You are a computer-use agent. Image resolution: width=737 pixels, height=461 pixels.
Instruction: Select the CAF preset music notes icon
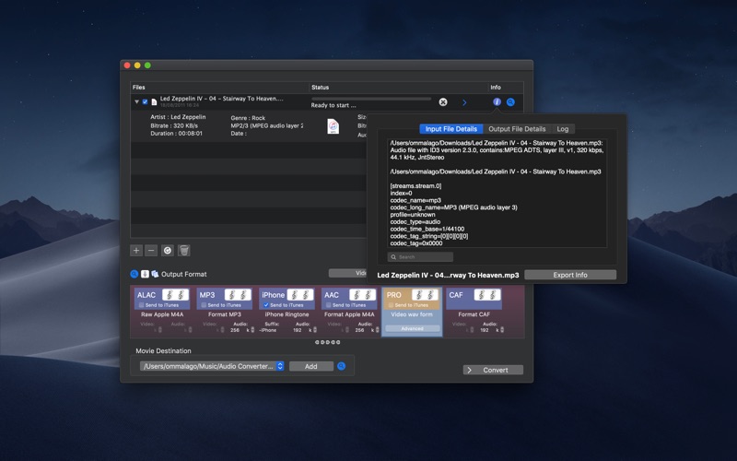[487, 295]
